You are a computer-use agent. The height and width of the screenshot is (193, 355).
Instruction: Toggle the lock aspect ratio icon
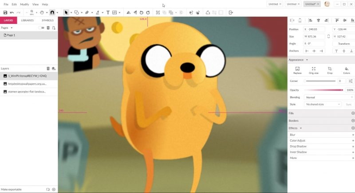[328, 36]
